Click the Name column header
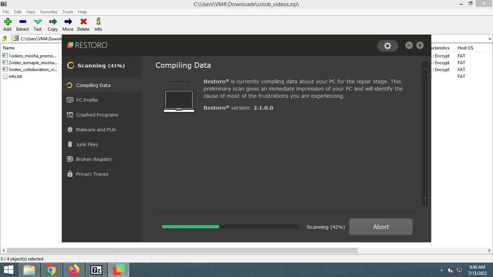This screenshot has width=493, height=277. point(9,48)
